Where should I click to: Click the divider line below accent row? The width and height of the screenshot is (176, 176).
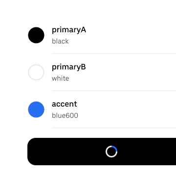[x=114, y=128]
